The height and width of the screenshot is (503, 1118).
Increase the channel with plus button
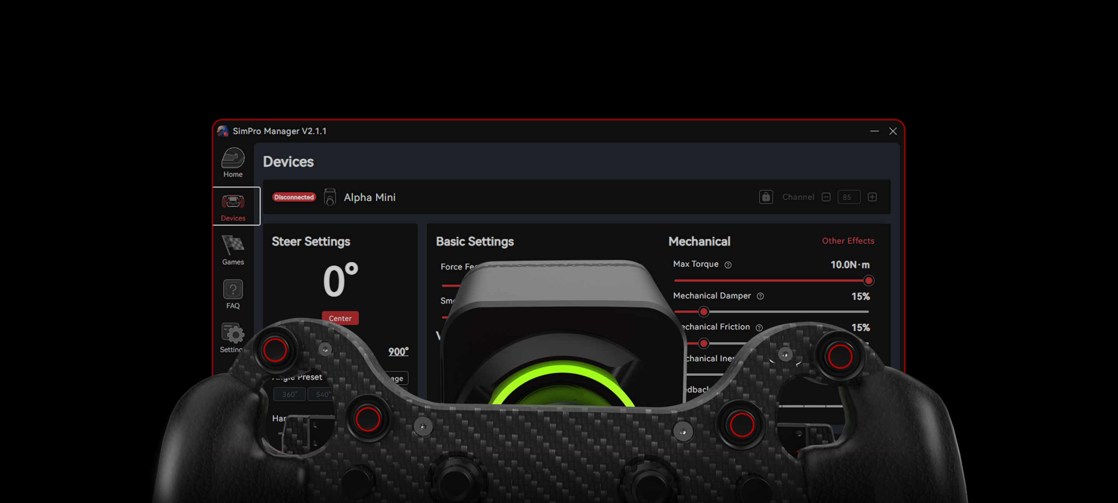click(872, 197)
